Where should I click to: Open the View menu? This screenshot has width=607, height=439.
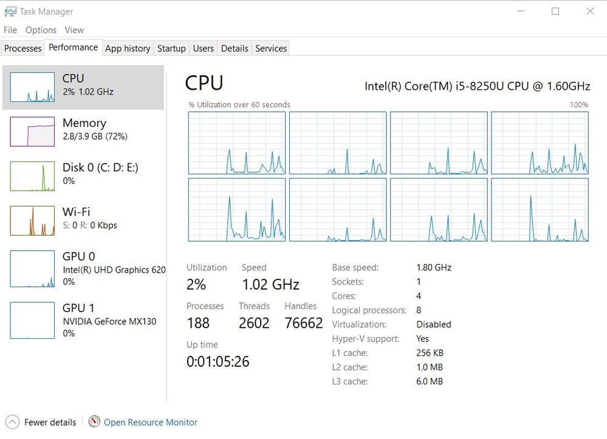(74, 30)
